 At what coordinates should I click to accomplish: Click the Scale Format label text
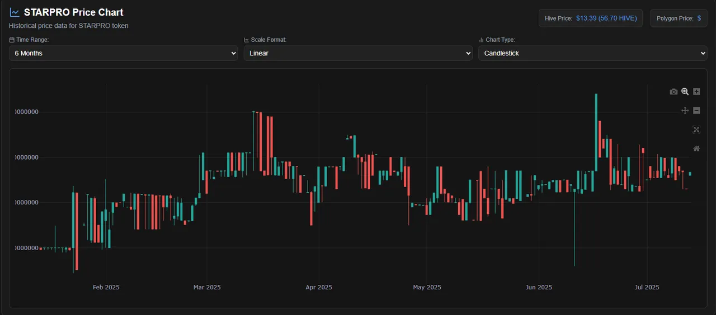[x=268, y=40]
